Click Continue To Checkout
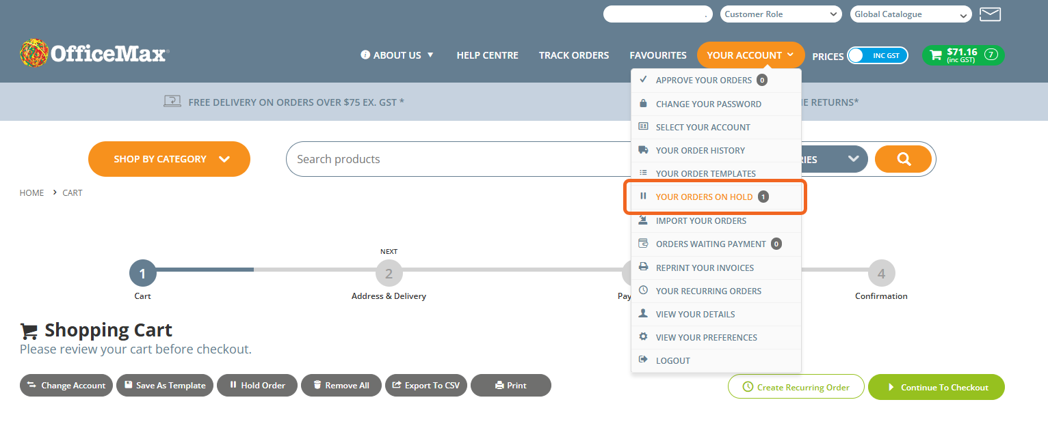This screenshot has height=430, width=1048. 936,386
